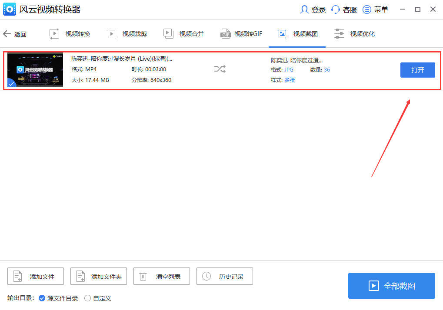This screenshot has height=310, width=443.
Task: Change output format JPG value
Action: [289, 70]
